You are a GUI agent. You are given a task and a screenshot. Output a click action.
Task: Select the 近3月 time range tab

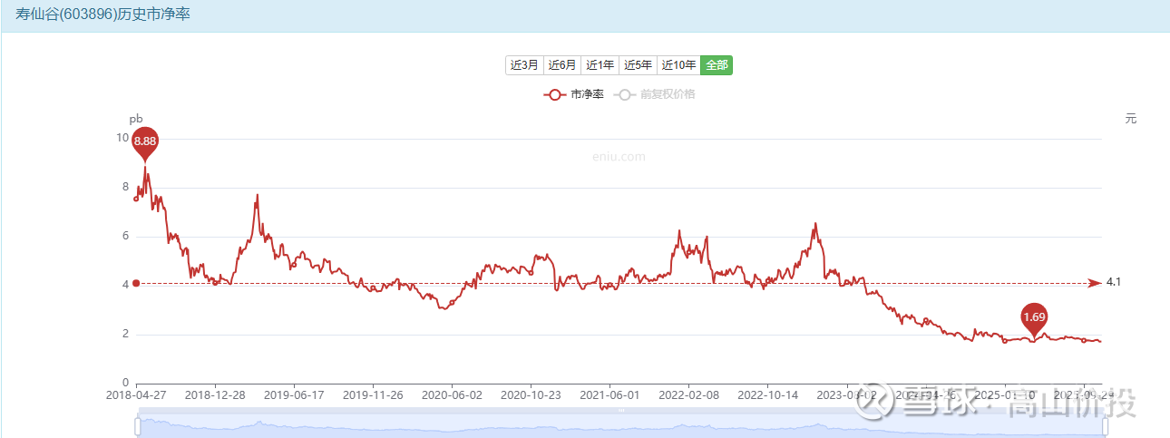524,65
